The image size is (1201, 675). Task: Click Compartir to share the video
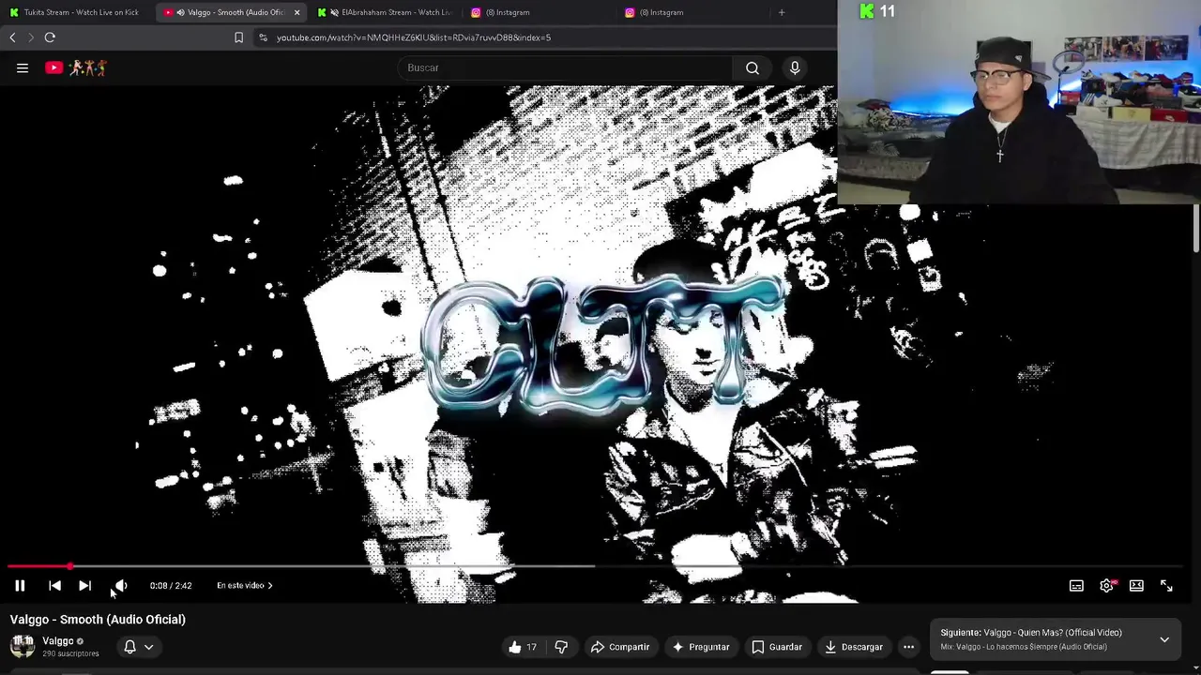pyautogui.click(x=619, y=647)
